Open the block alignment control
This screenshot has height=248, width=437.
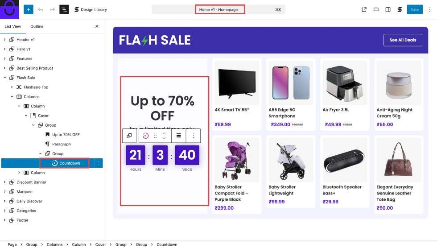pos(178,136)
